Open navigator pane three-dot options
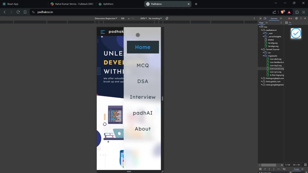The height and width of the screenshot is (173, 308). click(x=281, y=23)
